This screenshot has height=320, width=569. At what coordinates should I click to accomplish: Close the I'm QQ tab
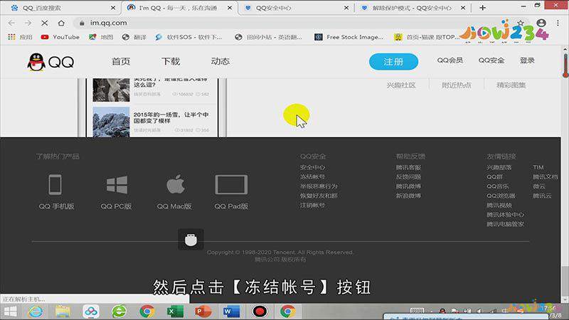230,8
